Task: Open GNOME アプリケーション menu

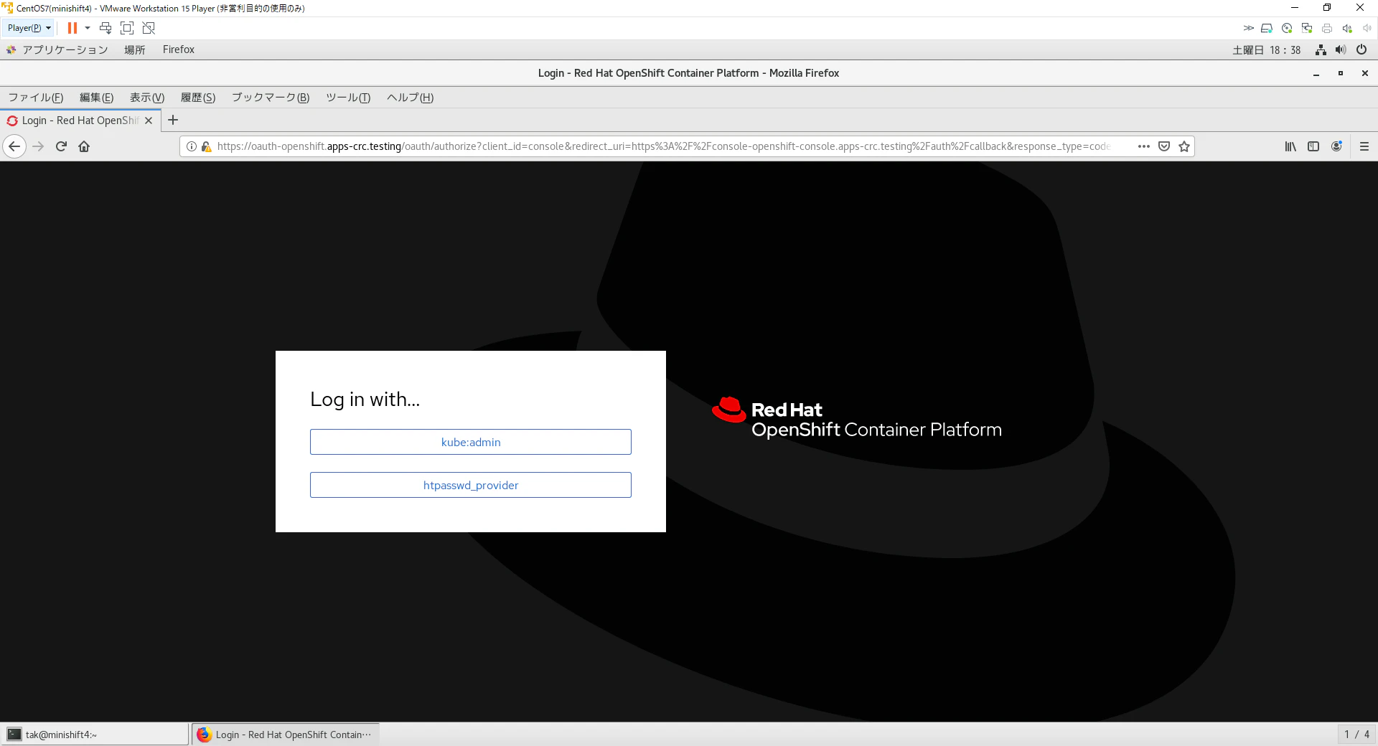Action: click(x=57, y=49)
